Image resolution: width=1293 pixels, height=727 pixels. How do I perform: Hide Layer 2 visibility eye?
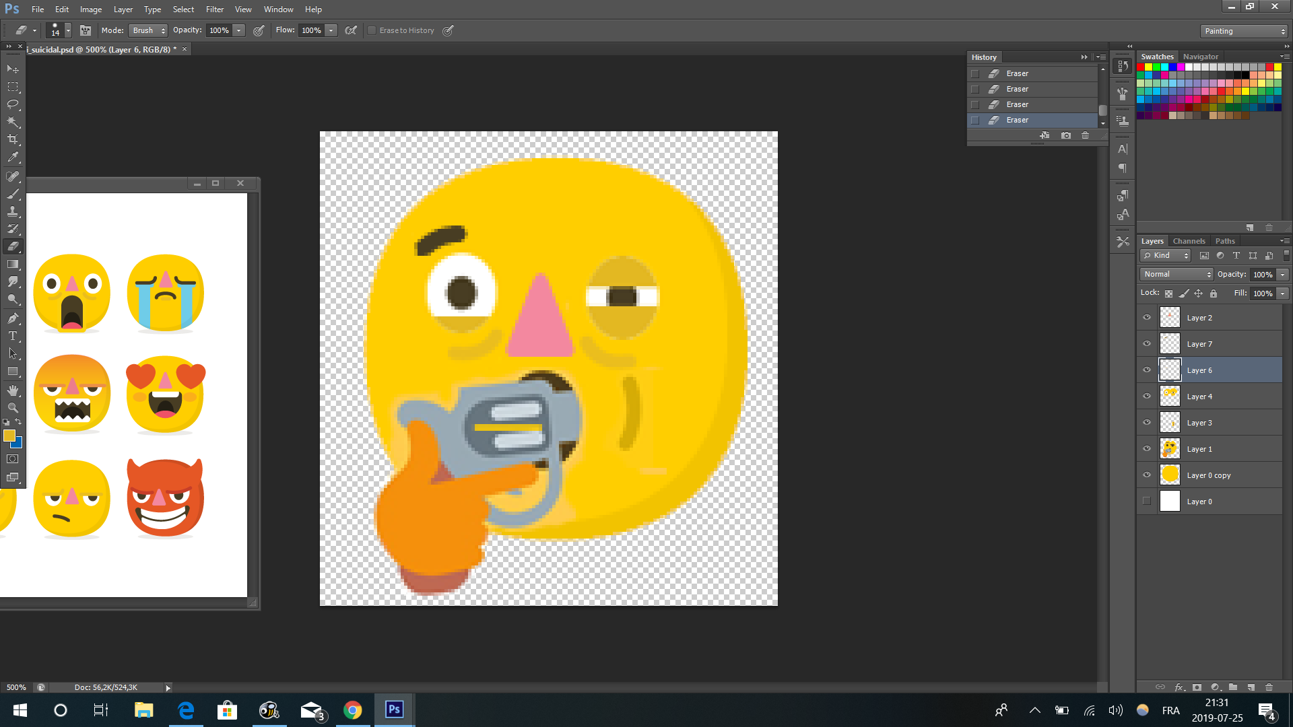pos(1147,318)
